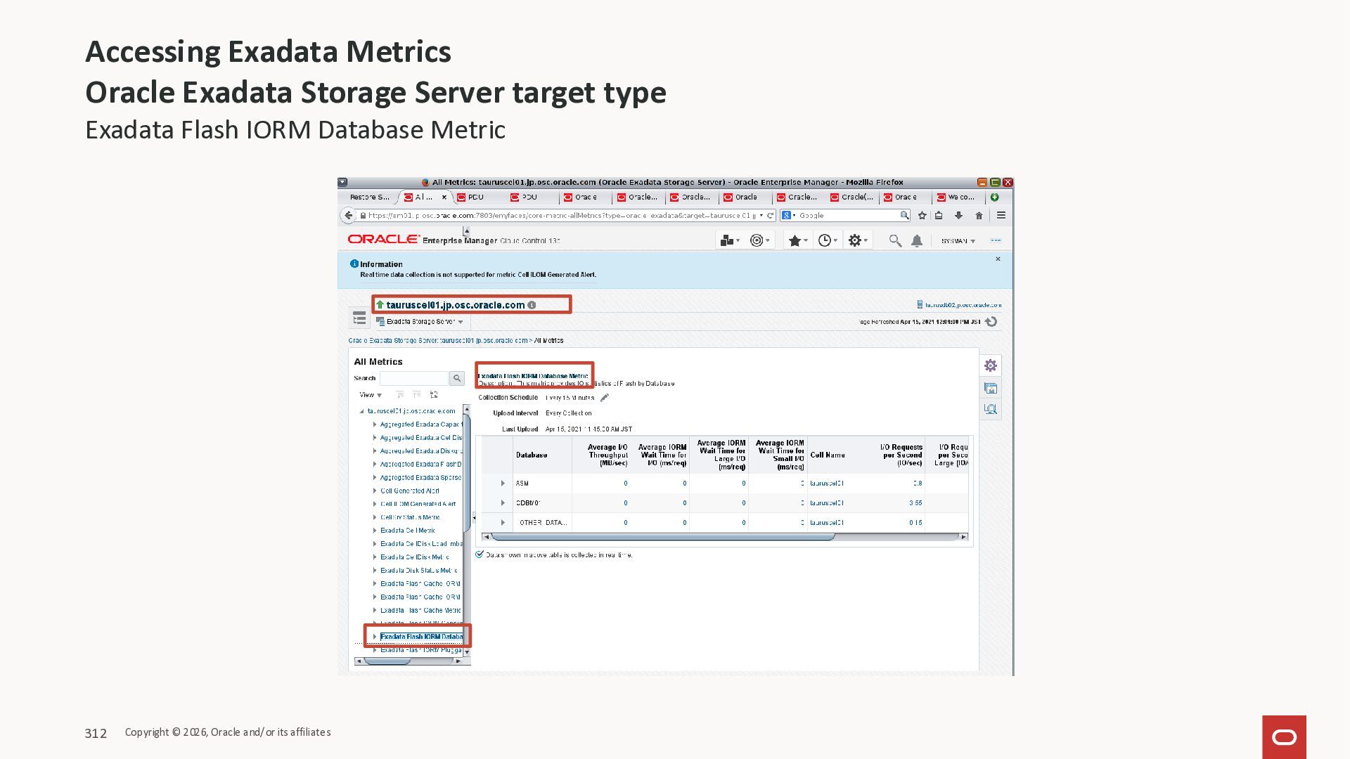Screen dimensions: 1350x759
Task: Open the View dropdown in All Metrics
Action: pyautogui.click(x=371, y=395)
